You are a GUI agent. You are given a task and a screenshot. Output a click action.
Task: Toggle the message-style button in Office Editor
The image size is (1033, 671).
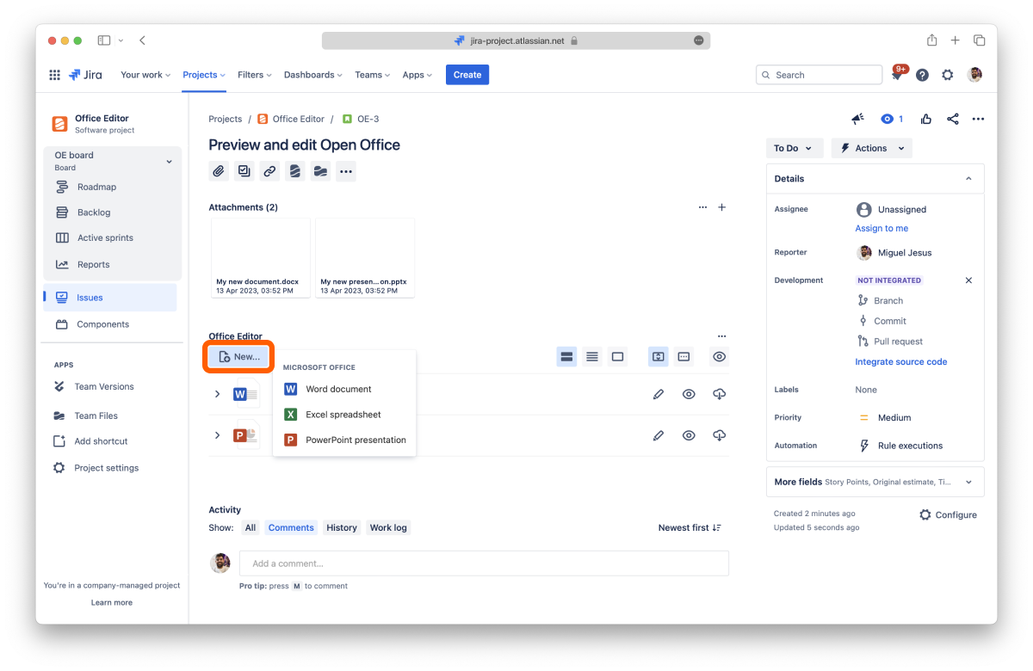[684, 356]
